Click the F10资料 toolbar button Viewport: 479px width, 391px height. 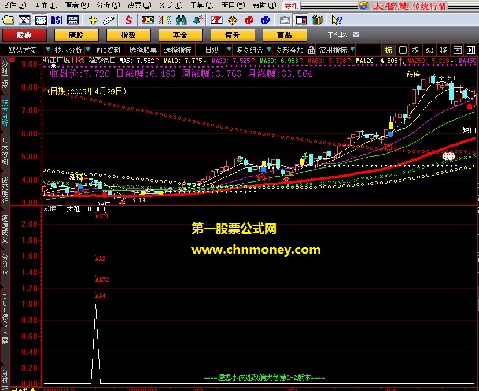(x=108, y=50)
